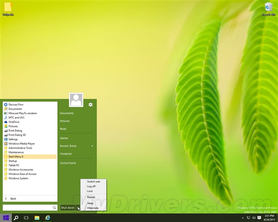
Task: Open taskbar search magnifier icon
Action: pyautogui.click(x=16, y=218)
